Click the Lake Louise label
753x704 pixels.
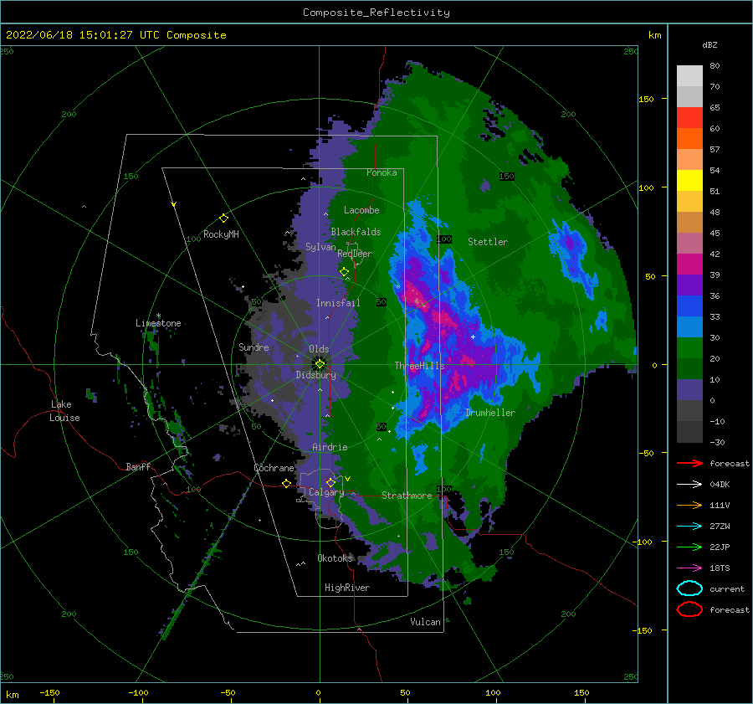(x=64, y=411)
